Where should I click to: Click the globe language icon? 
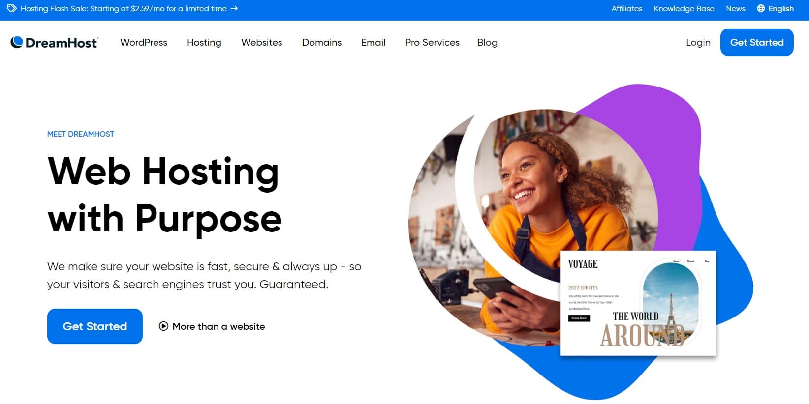click(x=761, y=8)
